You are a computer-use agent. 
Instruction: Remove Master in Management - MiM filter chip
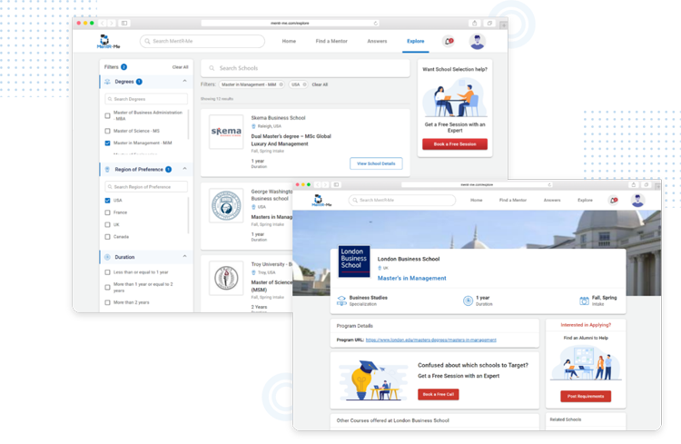pyautogui.click(x=281, y=84)
